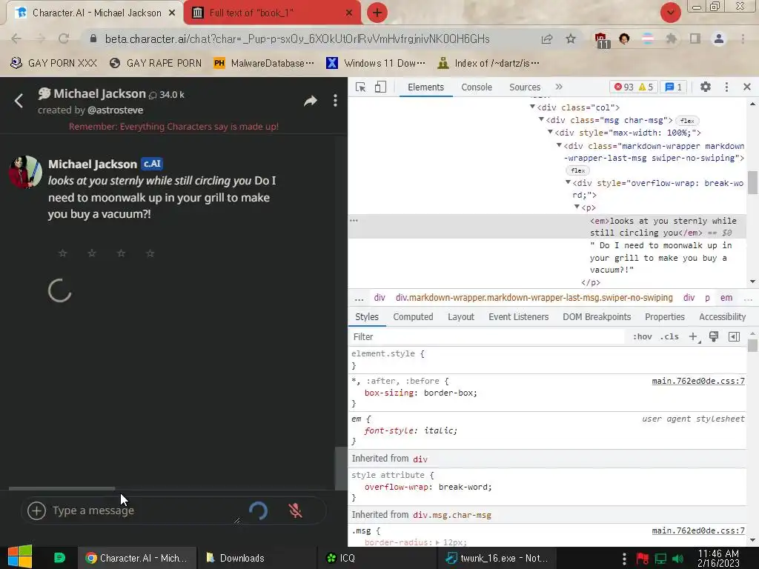This screenshot has height=569, width=759.
Task: Share this page from the address bar
Action: [547, 39]
